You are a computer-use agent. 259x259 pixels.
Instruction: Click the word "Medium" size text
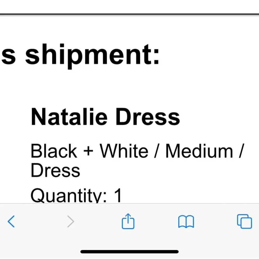199,151
